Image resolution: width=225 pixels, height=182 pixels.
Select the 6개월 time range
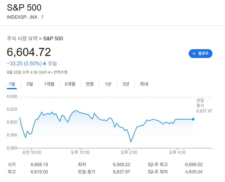[70, 84]
